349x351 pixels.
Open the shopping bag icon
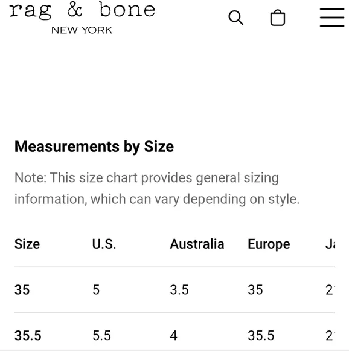click(x=278, y=18)
